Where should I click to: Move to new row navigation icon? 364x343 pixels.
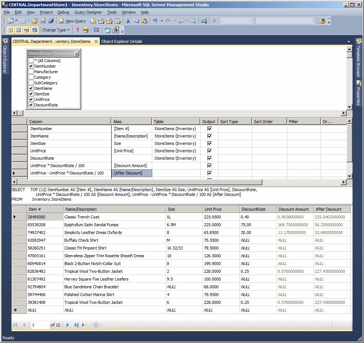pyautogui.click(x=85, y=325)
